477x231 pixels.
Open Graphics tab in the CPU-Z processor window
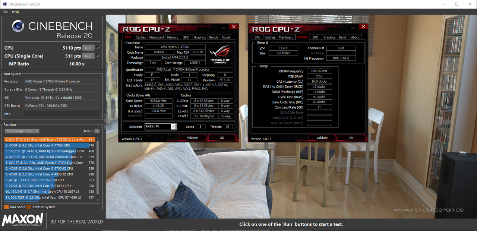point(200,37)
